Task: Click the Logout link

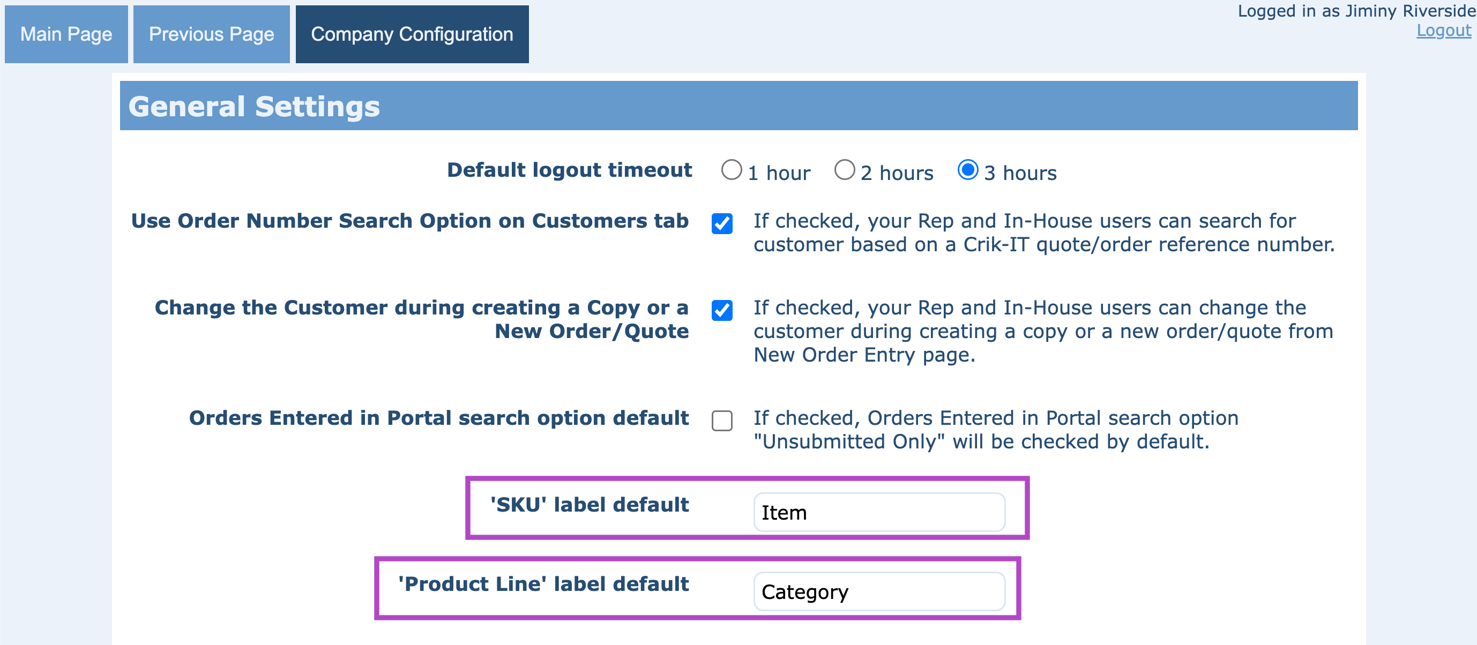Action: pyautogui.click(x=1443, y=31)
